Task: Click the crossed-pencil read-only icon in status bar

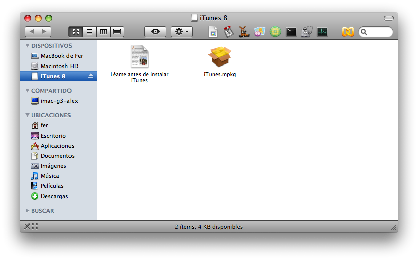Action: pyautogui.click(x=27, y=226)
